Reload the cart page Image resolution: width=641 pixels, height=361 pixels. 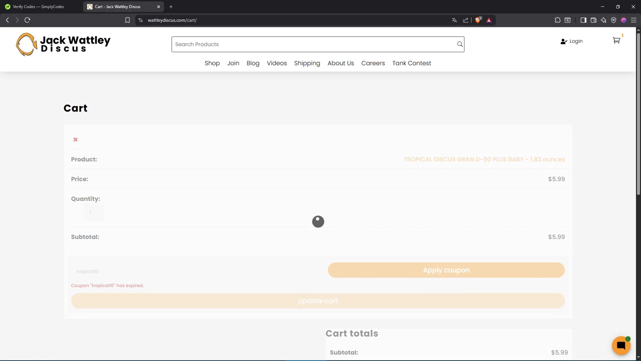coord(27,20)
